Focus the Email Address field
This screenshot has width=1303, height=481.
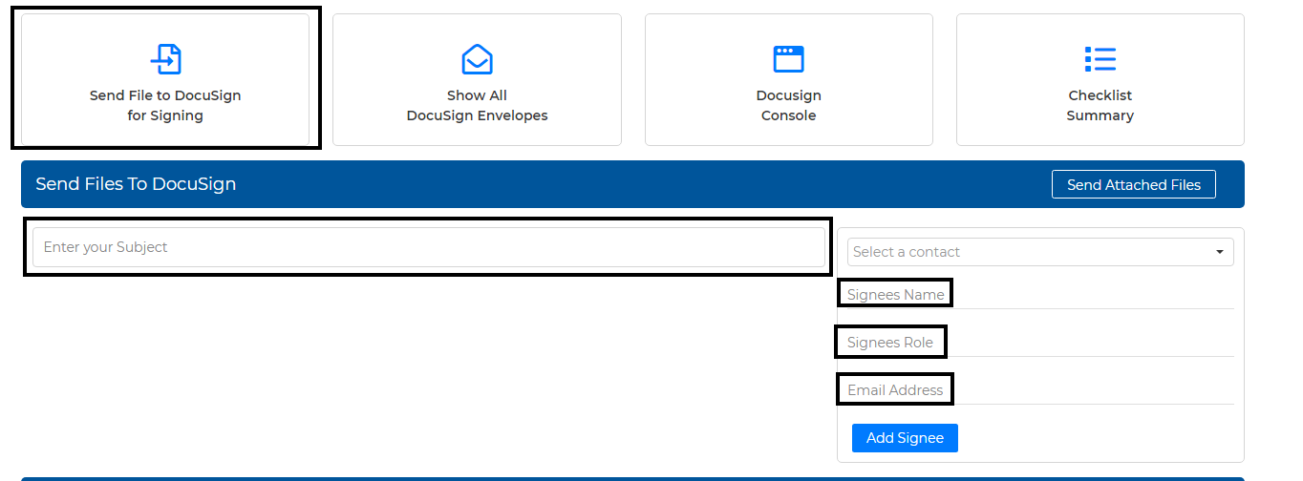1040,390
